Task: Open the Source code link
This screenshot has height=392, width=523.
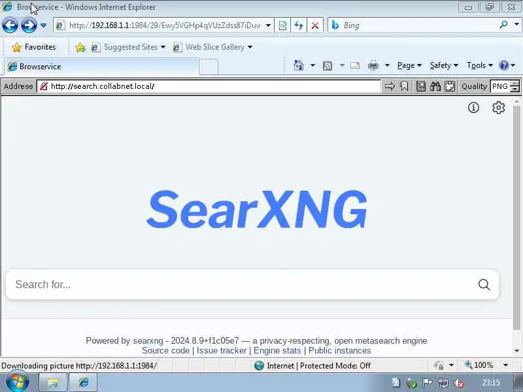Action: click(165, 351)
